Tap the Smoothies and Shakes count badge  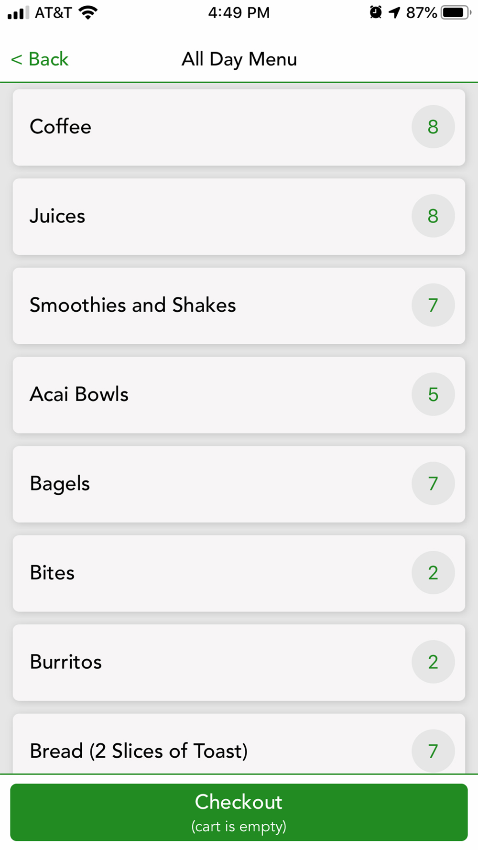click(433, 305)
